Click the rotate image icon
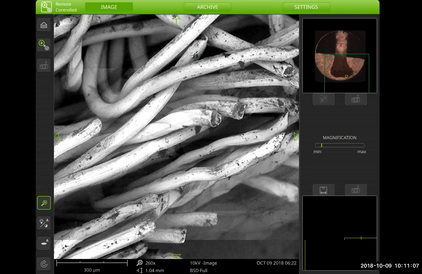The height and width of the screenshot is (274, 422). 44,264
